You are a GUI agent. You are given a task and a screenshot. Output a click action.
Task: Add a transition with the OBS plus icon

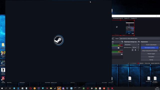pyautogui.click(x=132, y=50)
